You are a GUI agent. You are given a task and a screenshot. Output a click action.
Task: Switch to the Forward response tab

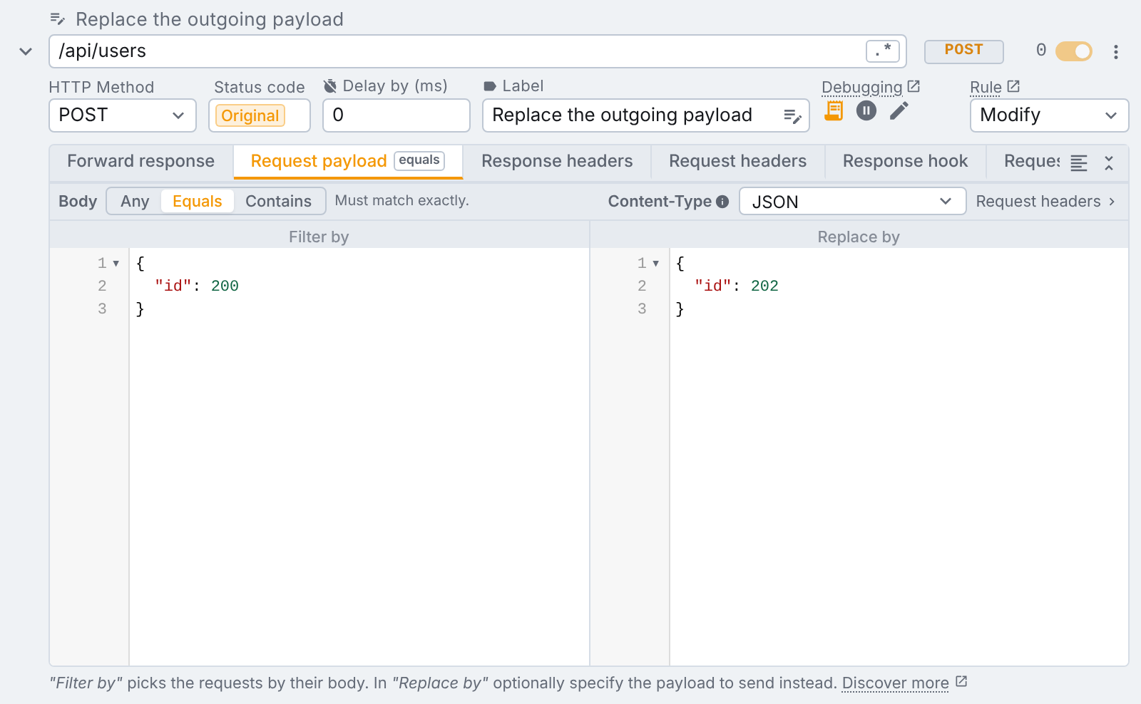(141, 162)
